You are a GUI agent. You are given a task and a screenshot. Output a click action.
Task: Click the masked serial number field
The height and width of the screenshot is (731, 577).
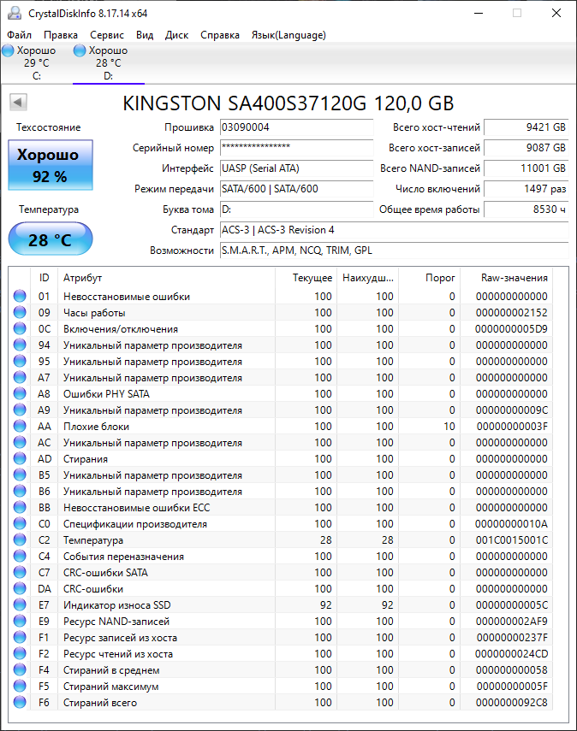[296, 148]
